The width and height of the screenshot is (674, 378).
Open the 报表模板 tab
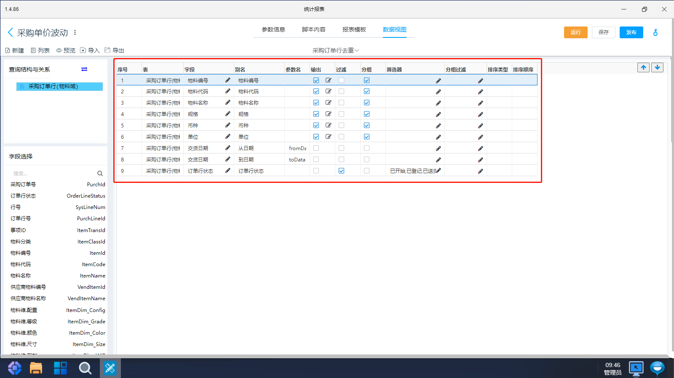pyautogui.click(x=354, y=29)
